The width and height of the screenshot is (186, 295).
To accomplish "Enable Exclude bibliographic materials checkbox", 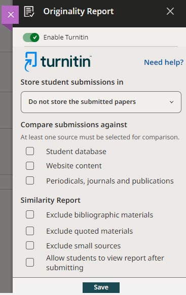I will (30, 214).
